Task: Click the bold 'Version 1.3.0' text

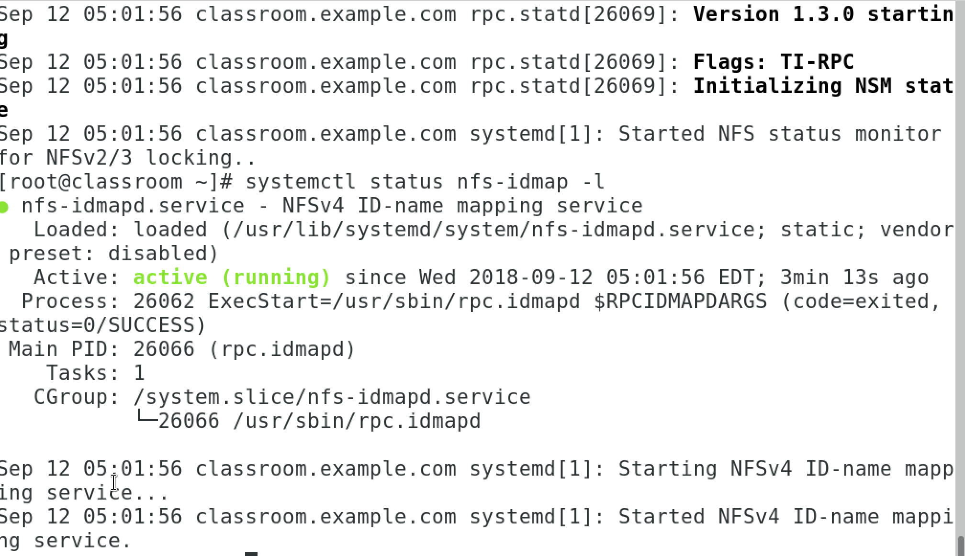Action: (x=774, y=14)
